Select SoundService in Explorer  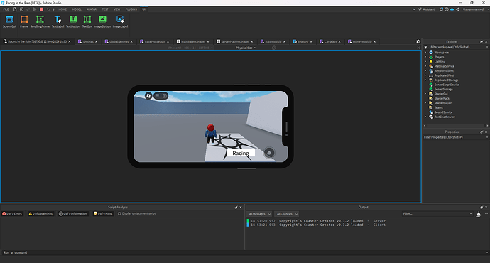point(443,112)
